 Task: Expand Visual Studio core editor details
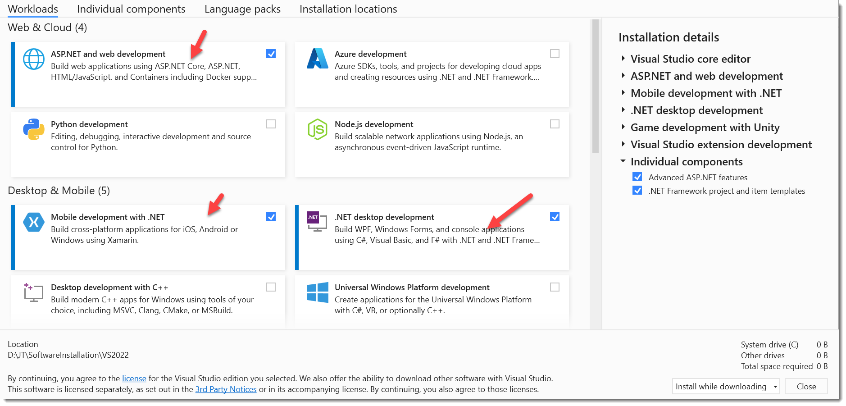coord(623,59)
